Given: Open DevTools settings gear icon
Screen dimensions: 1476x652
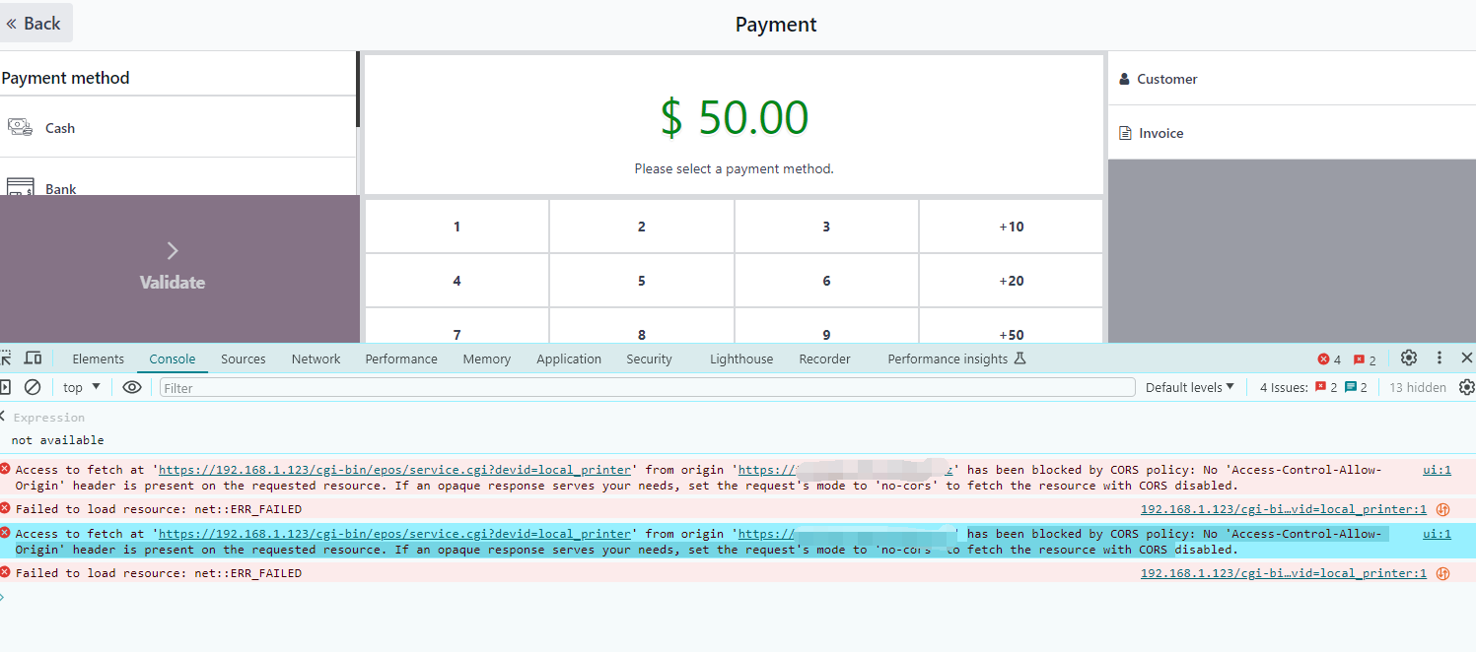Looking at the screenshot, I should (1409, 359).
